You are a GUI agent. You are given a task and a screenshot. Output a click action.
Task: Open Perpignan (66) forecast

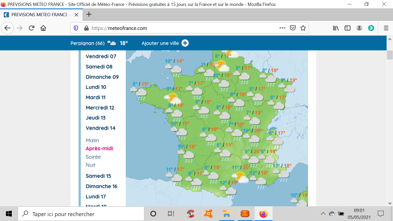[x=99, y=43]
